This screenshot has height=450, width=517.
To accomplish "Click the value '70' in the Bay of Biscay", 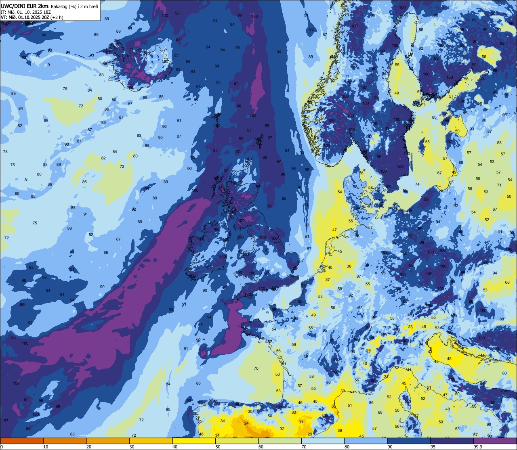I will [256, 368].
